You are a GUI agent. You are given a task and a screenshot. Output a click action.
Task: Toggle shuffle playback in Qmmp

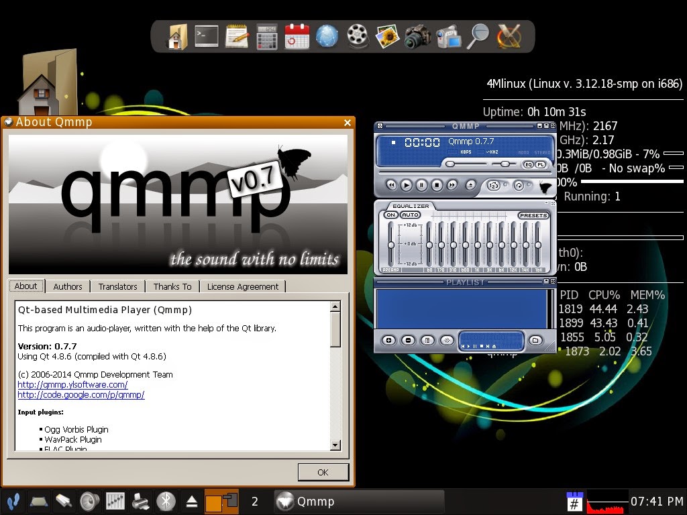(494, 186)
